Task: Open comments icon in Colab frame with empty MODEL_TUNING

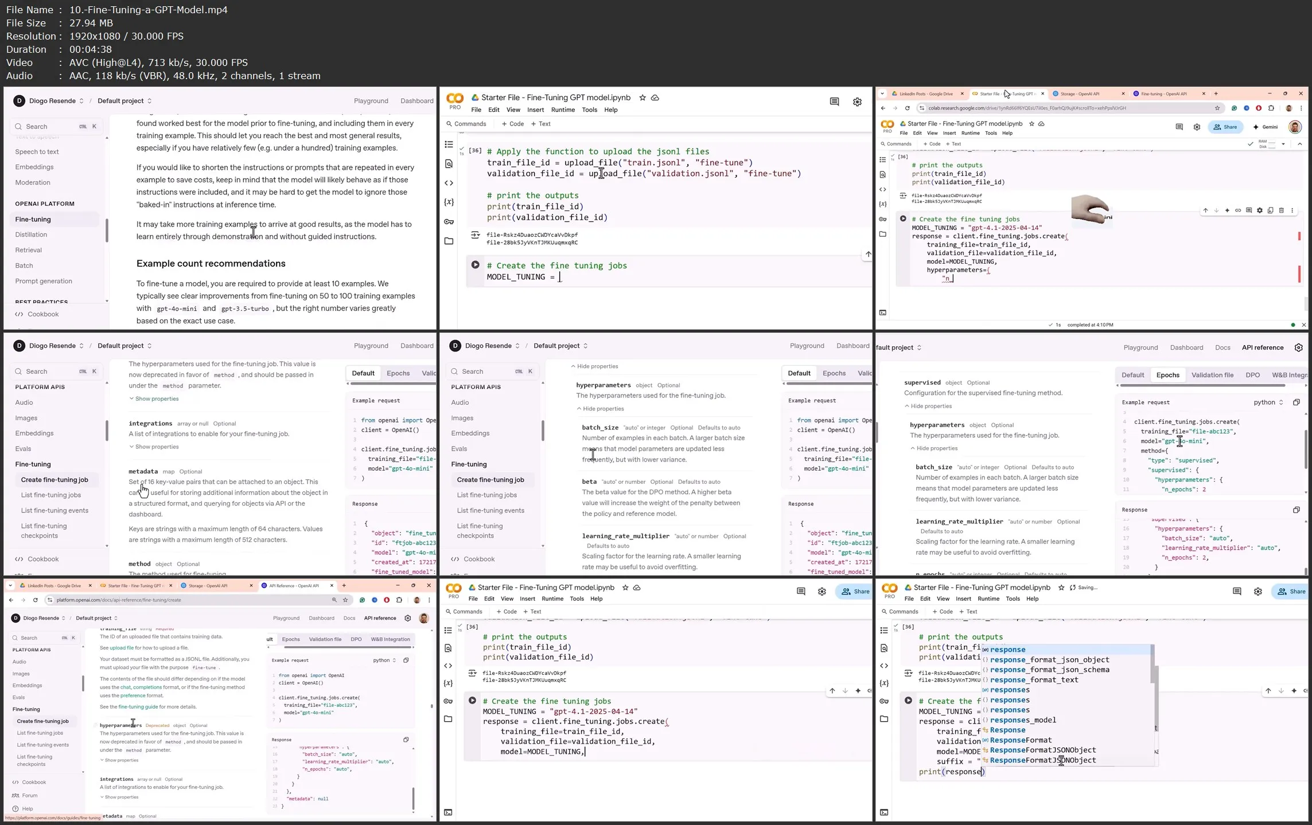Action: [x=834, y=101]
